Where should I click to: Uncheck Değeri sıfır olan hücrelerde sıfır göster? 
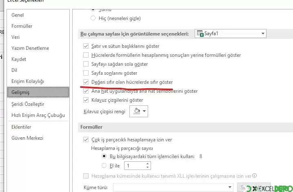86,82
